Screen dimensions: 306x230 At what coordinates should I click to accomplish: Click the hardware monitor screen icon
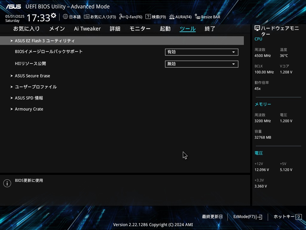click(x=257, y=28)
